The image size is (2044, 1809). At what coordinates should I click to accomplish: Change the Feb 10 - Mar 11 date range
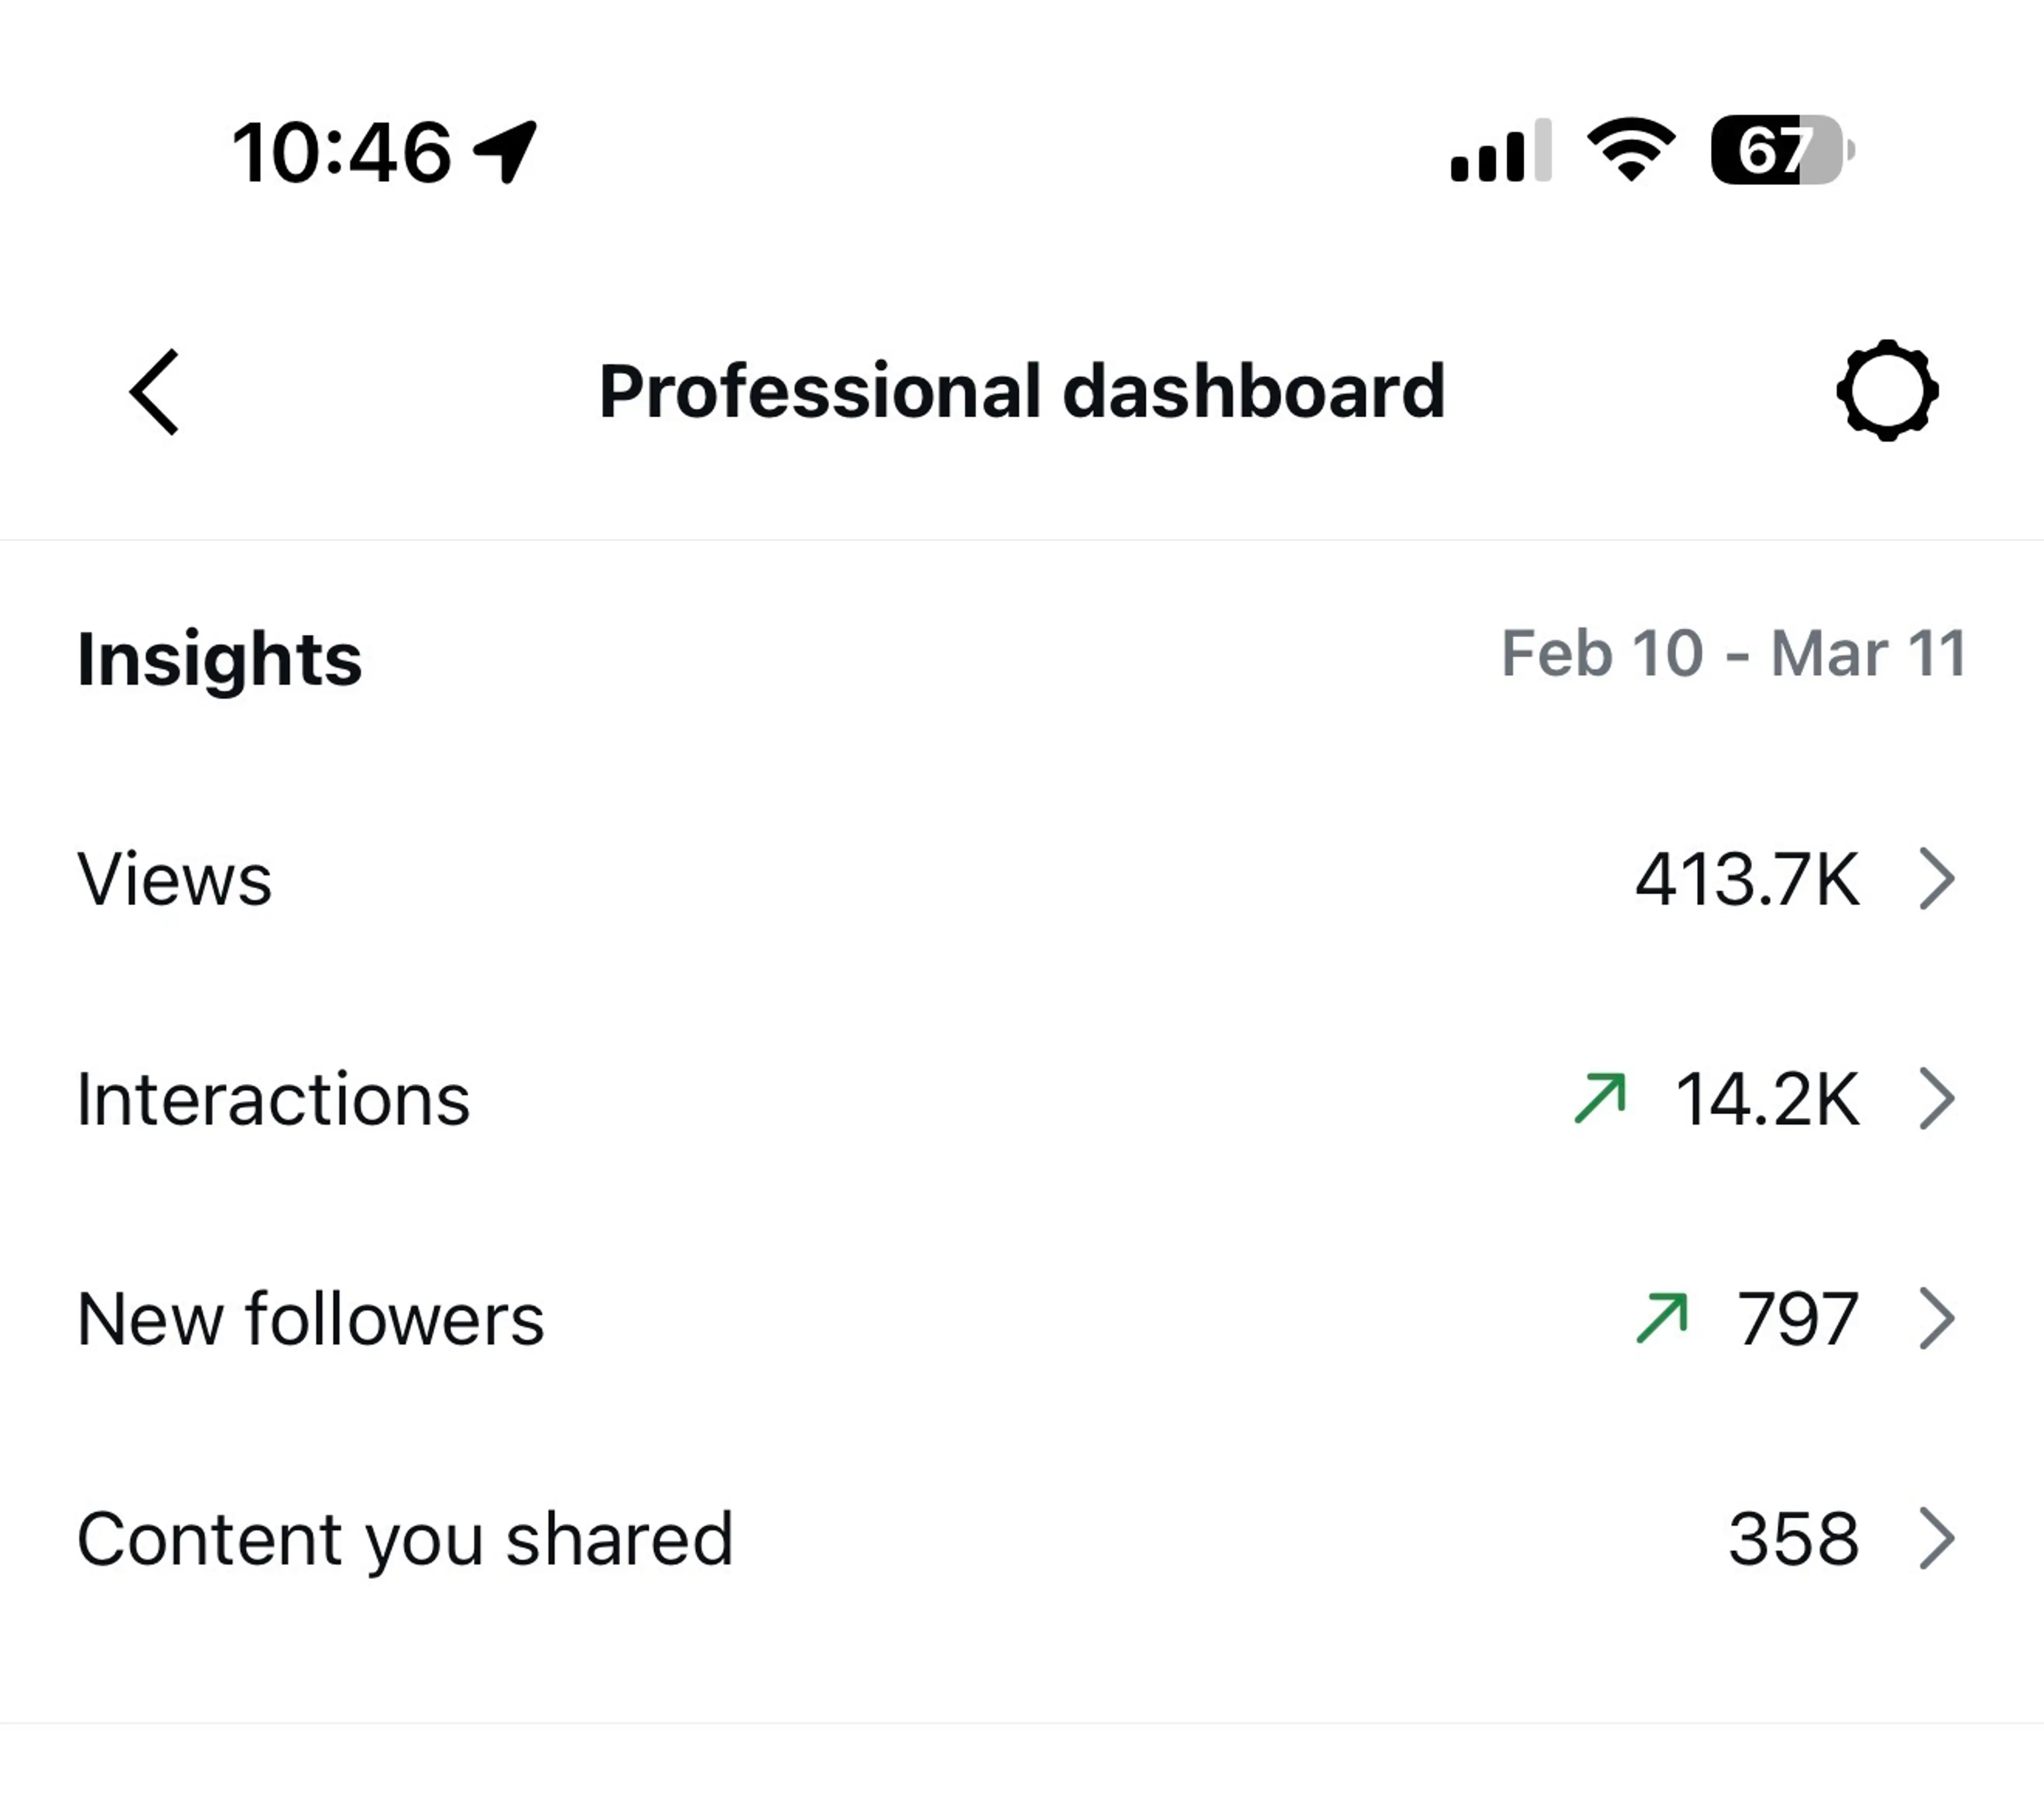(1733, 654)
